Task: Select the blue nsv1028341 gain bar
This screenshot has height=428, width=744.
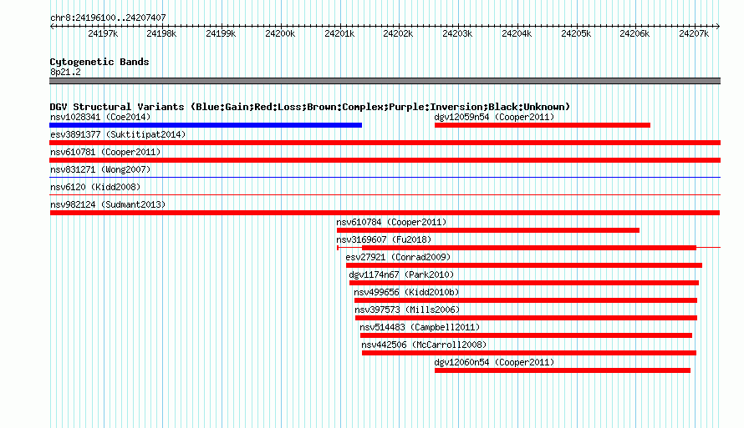Action: pos(206,125)
